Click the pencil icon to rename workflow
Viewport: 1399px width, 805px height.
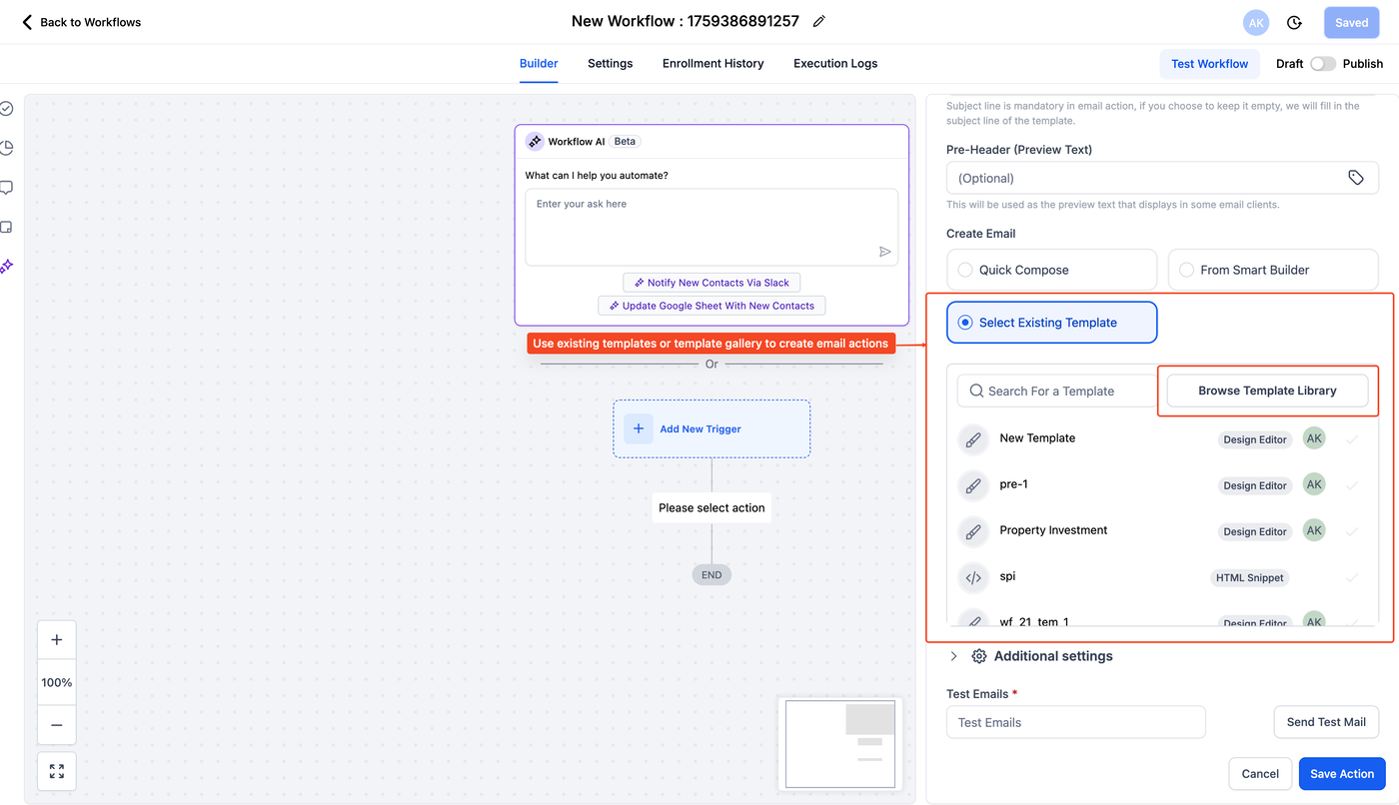[x=819, y=21]
